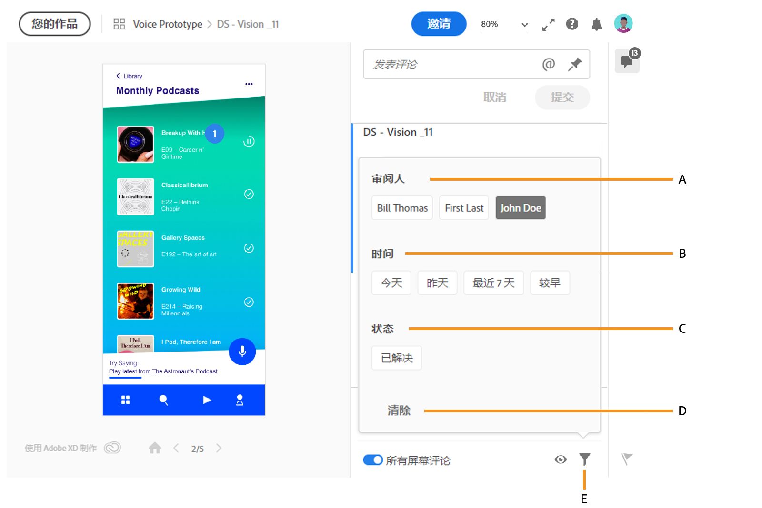Click the home icon in artboard navigation

154,448
